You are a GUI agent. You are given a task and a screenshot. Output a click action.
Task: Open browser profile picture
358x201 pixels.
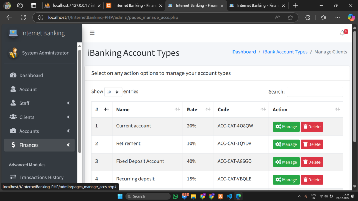[7, 5]
